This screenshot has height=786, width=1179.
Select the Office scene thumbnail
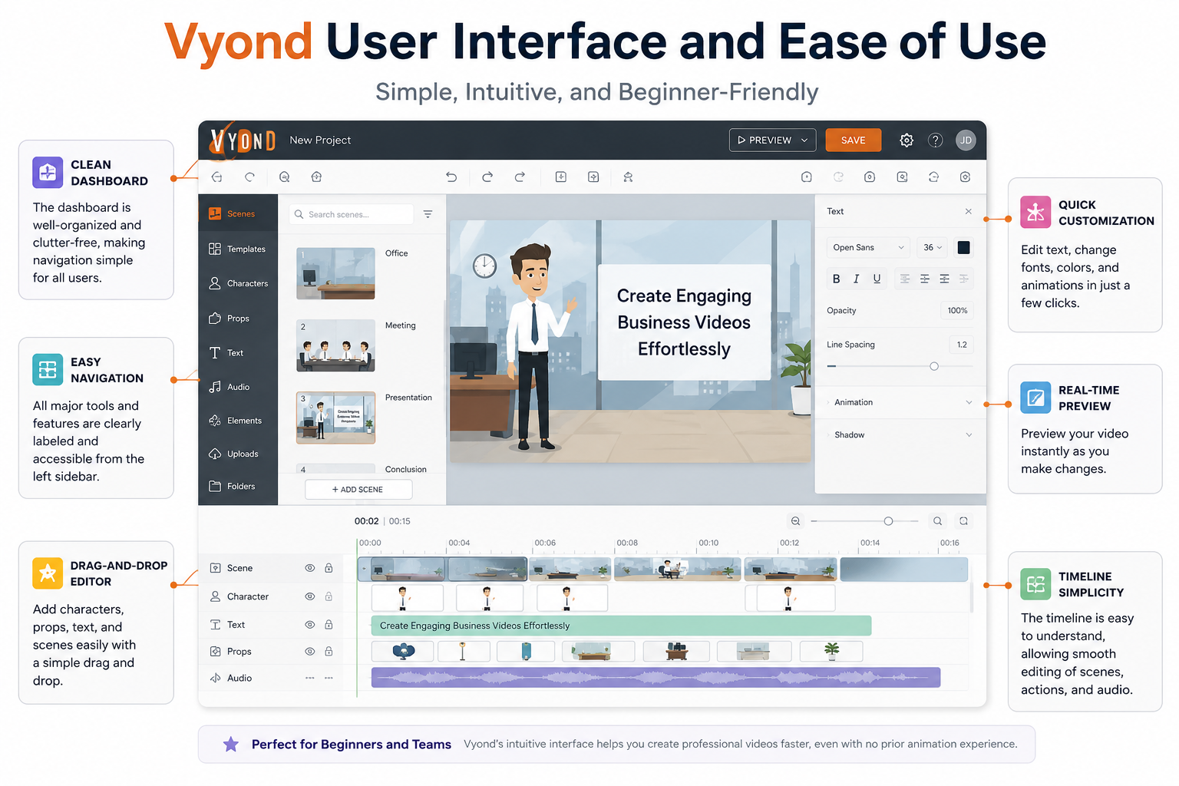click(335, 273)
